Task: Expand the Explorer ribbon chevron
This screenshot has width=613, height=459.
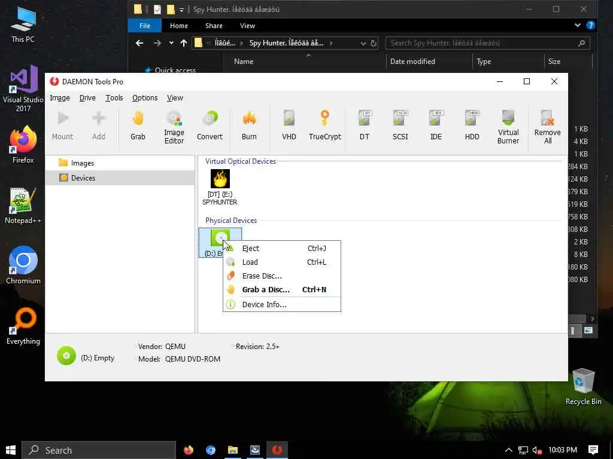Action: [578, 25]
